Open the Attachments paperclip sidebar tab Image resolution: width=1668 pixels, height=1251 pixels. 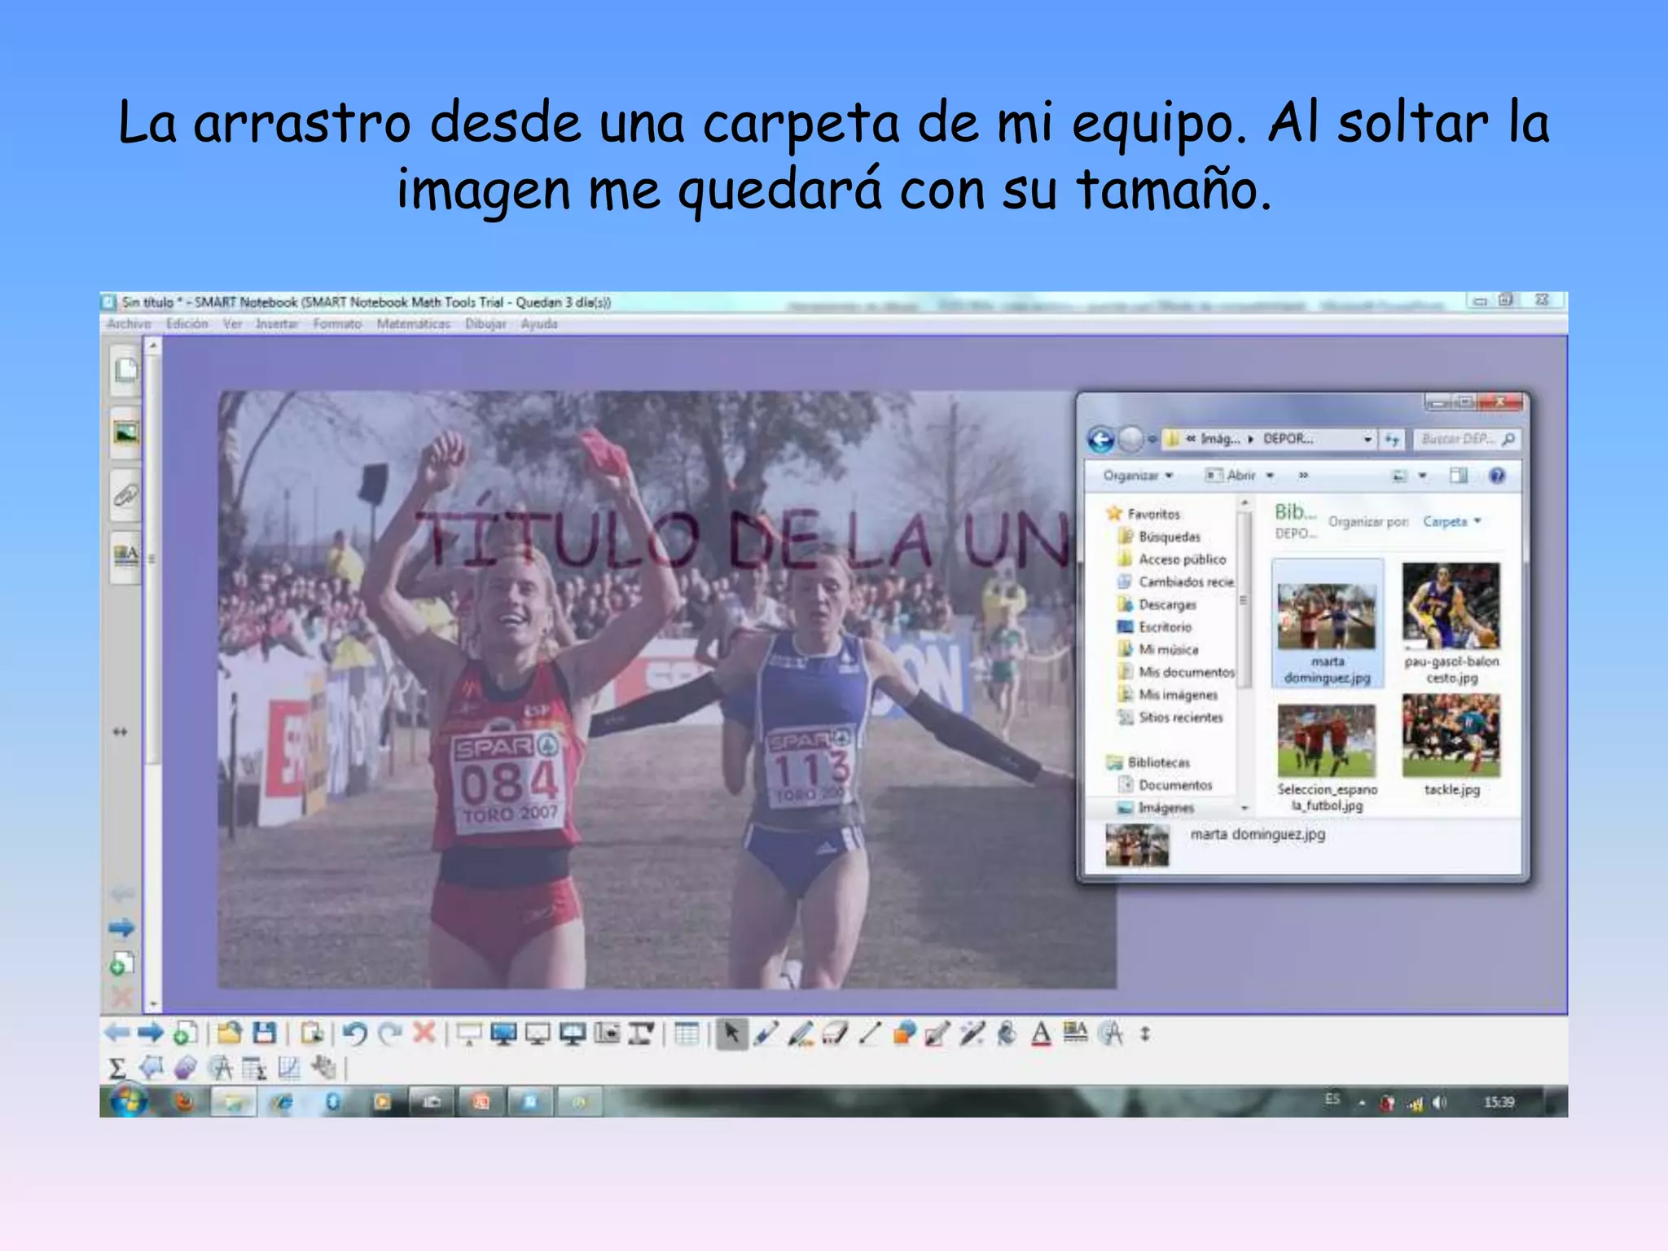(125, 494)
